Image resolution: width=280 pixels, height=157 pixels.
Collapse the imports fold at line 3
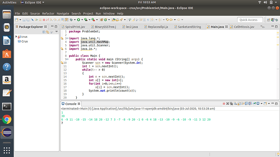point(67,38)
